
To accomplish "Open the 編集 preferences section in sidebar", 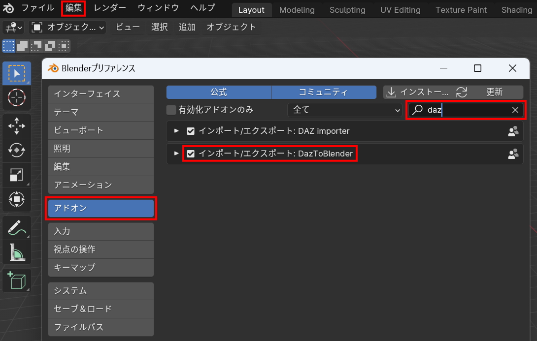I will coord(101,167).
